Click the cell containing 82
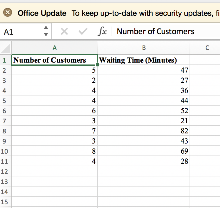The width and height of the screenshot is (220, 208). point(144,131)
